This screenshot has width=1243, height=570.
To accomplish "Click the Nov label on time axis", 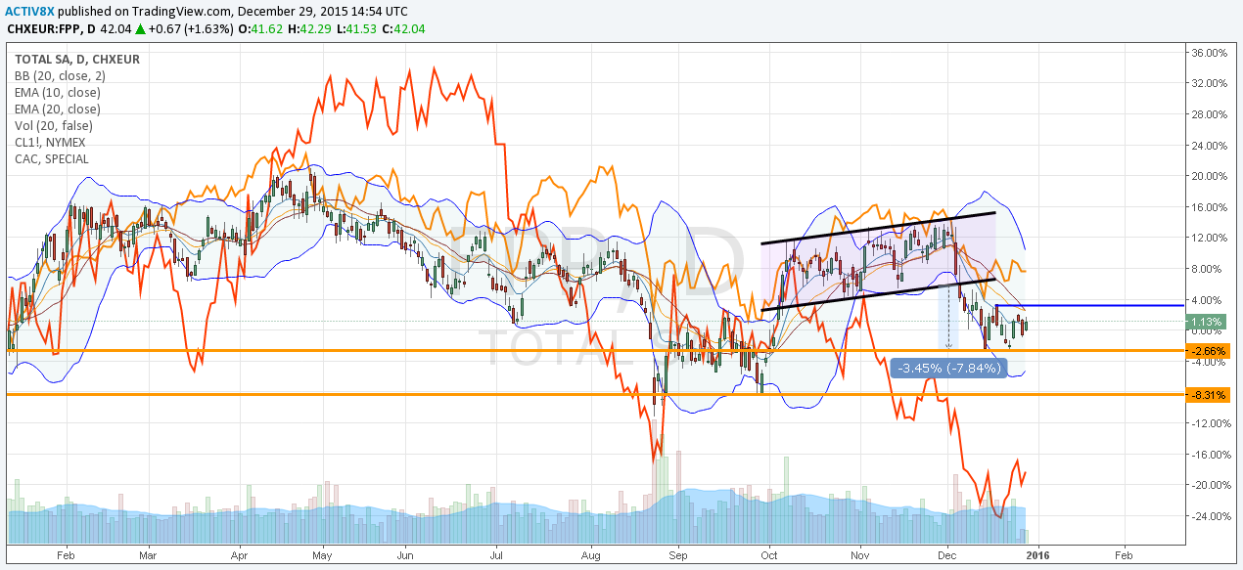I will [x=859, y=553].
